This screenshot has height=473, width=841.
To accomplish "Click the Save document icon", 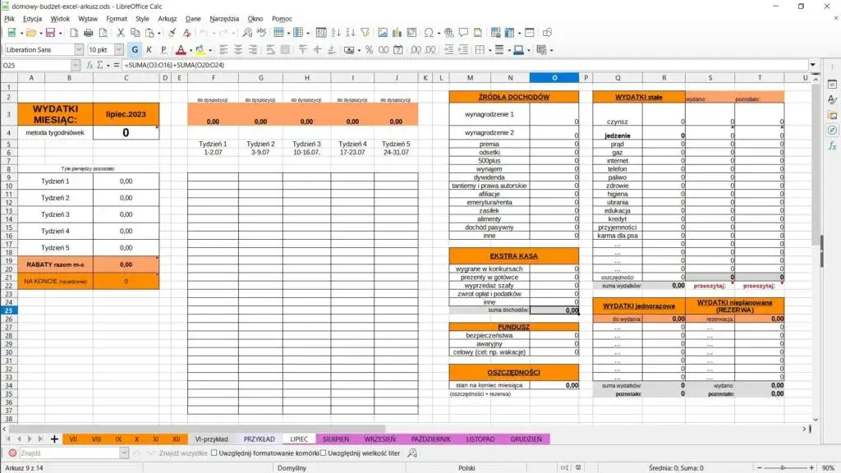I will point(50,33).
